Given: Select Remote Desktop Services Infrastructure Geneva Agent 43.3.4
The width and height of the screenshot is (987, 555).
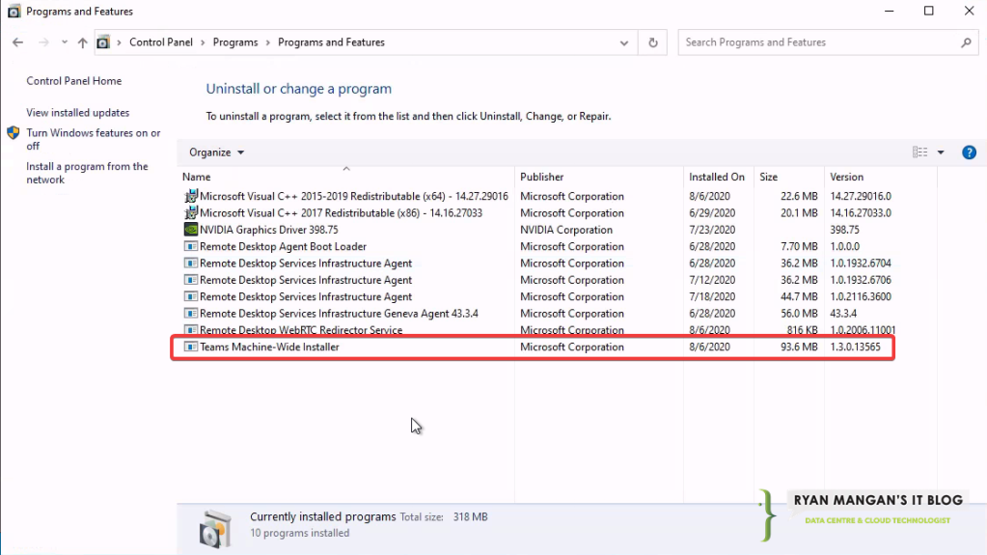Looking at the screenshot, I should tap(339, 314).
